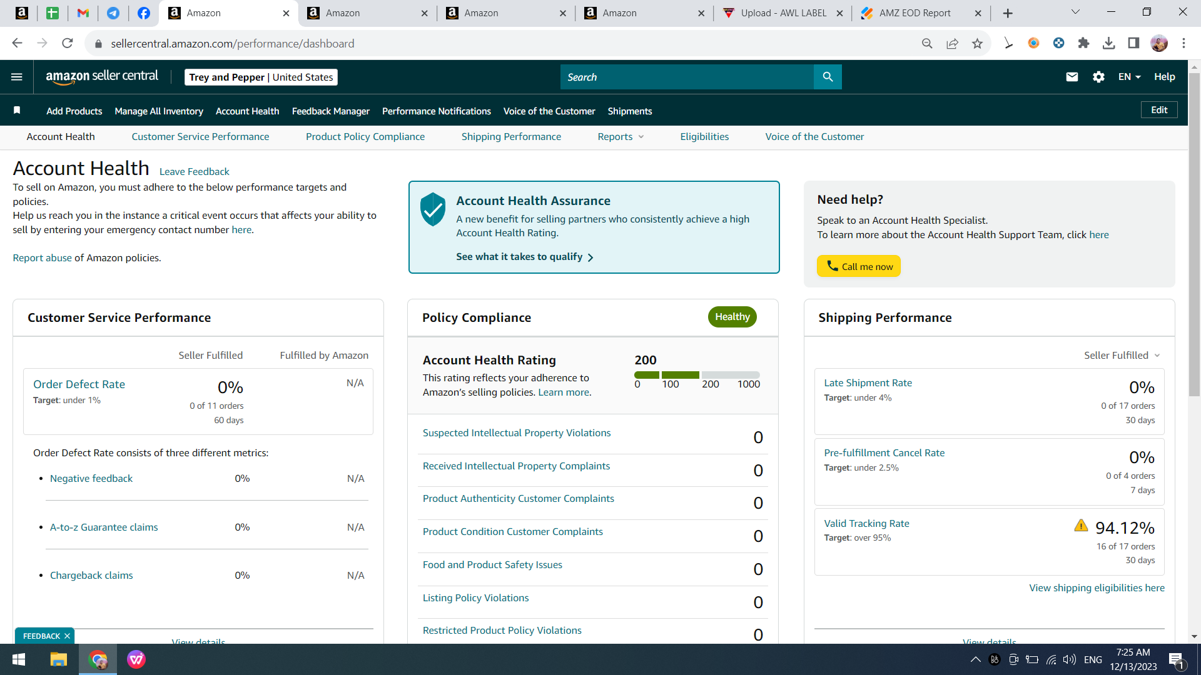The height and width of the screenshot is (675, 1201).
Task: Expand the browser tab search chevron
Action: [x=1075, y=12]
